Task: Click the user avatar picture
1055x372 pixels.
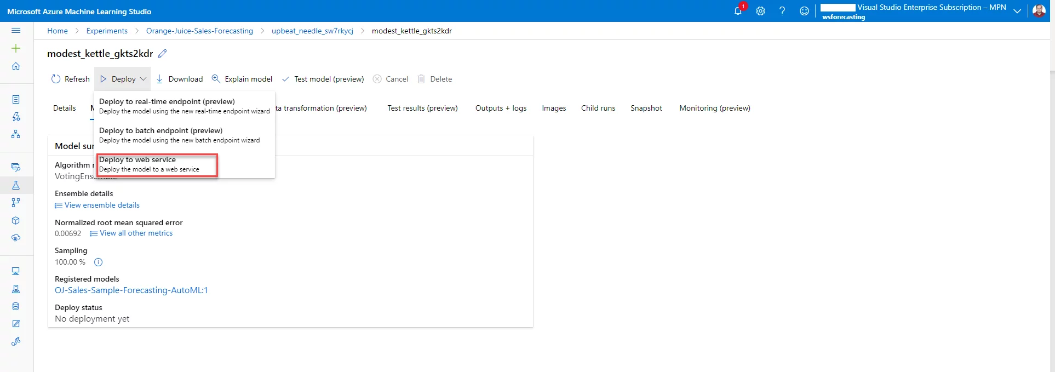Action: click(x=1039, y=11)
